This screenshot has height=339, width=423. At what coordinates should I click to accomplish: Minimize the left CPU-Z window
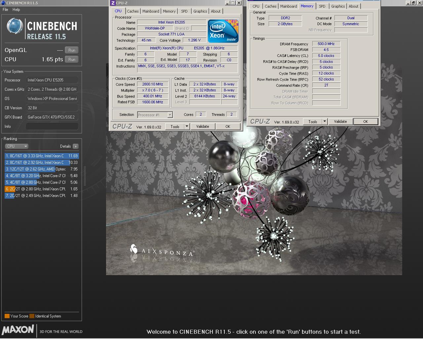(x=227, y=3)
